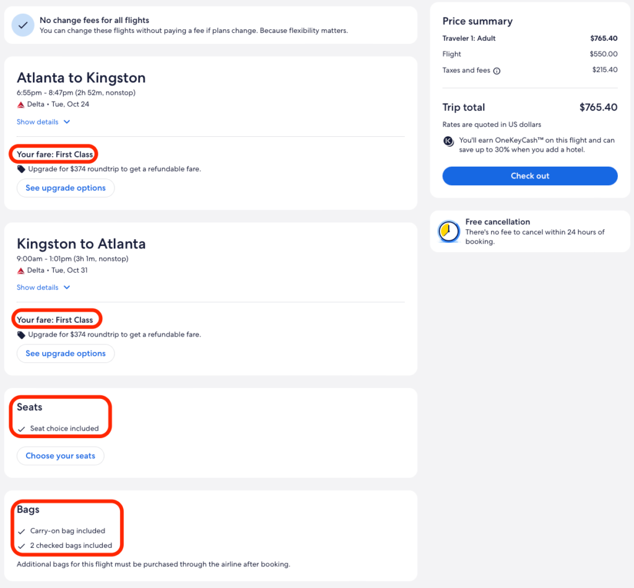Click Choose your seats button
The height and width of the screenshot is (588, 634).
tap(60, 455)
